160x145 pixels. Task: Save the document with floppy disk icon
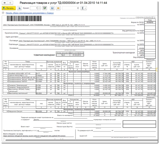pyautogui.click(x=52, y=8)
